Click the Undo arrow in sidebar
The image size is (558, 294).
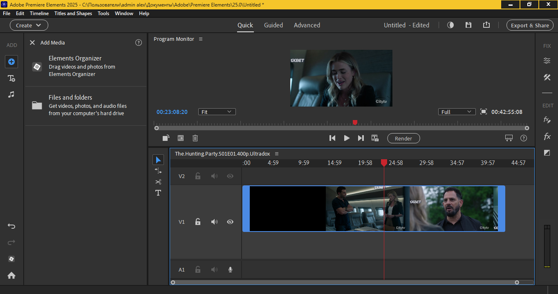11,226
